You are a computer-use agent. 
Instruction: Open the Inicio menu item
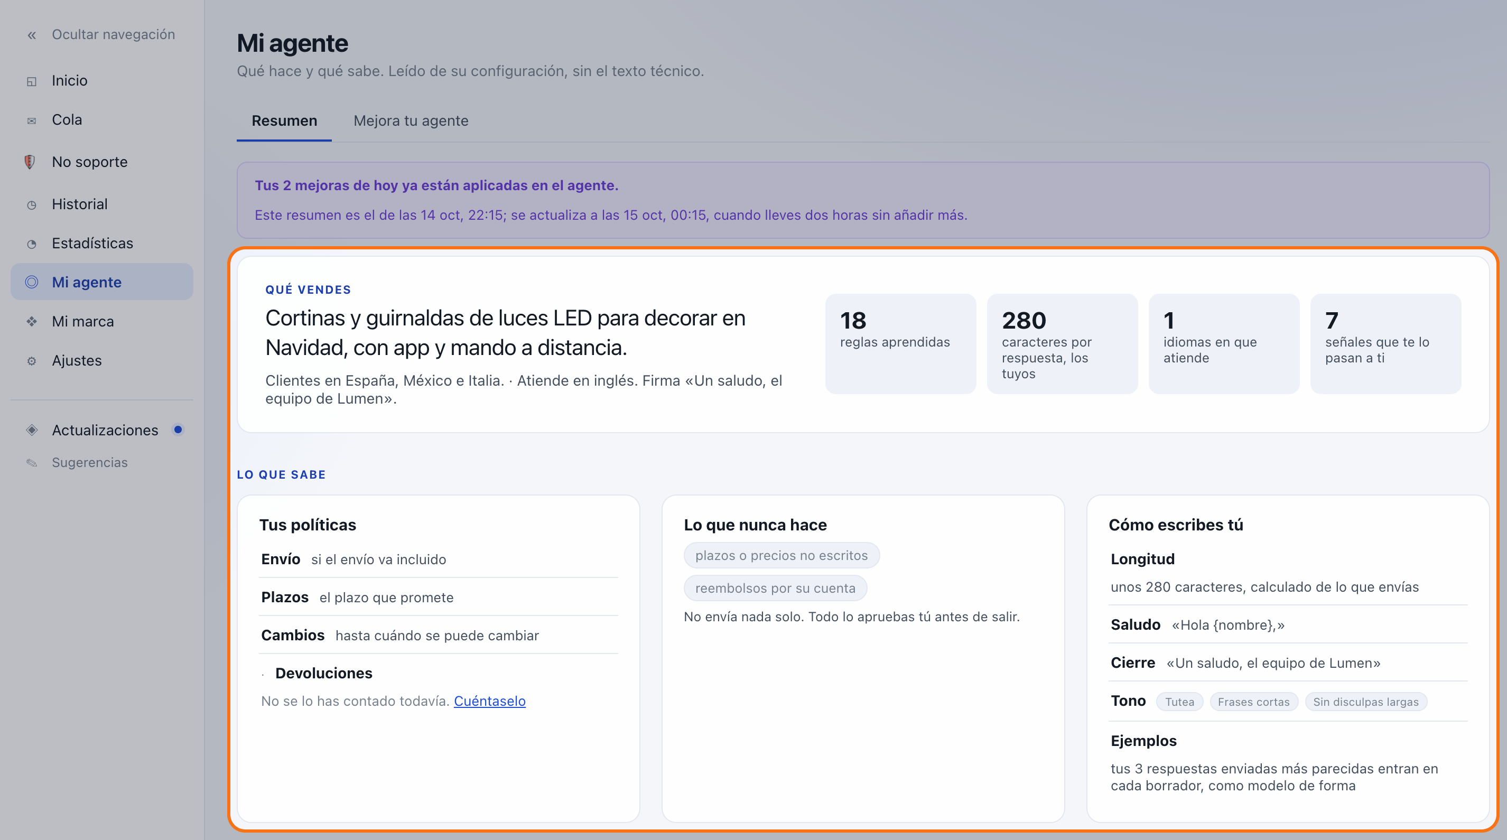click(x=102, y=81)
